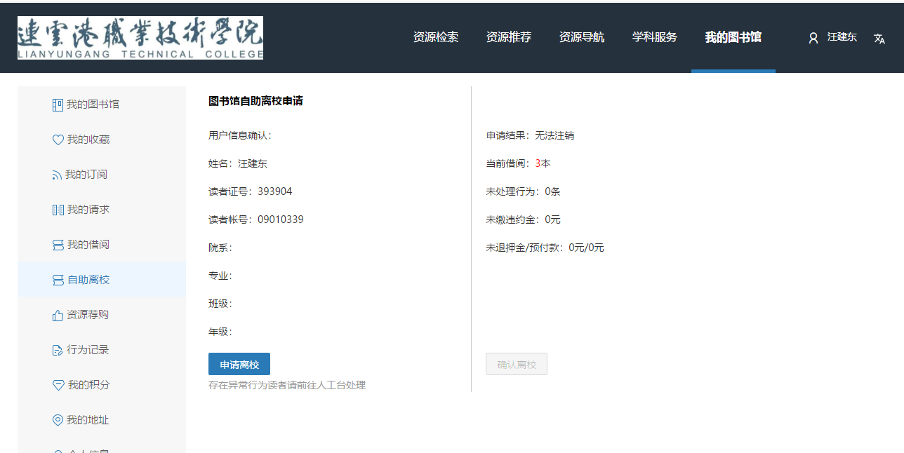Select 学科服务 in top navigation
Viewport: 904px width, 453px height.
[x=654, y=37]
